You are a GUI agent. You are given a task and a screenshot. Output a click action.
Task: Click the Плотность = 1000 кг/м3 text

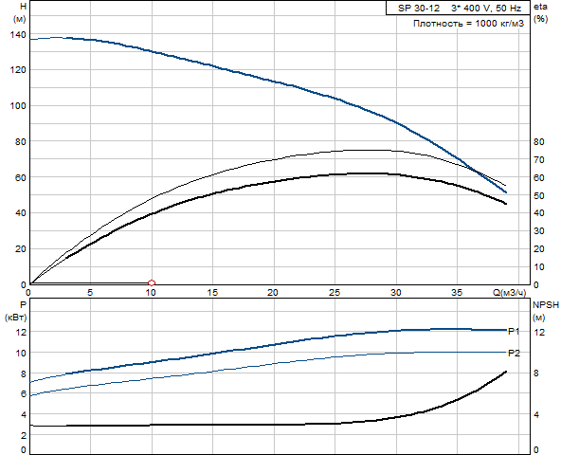[468, 24]
